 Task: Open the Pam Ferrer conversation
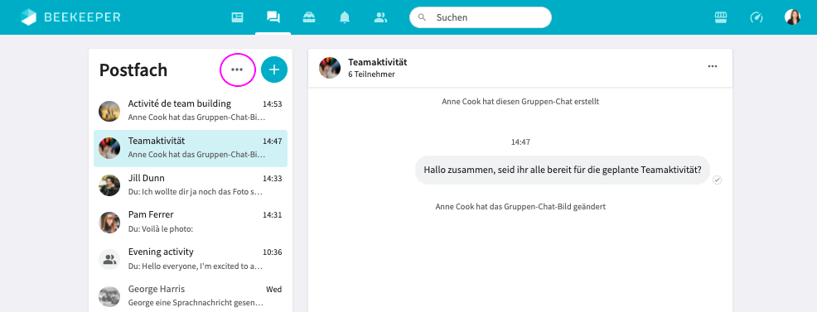click(191, 222)
